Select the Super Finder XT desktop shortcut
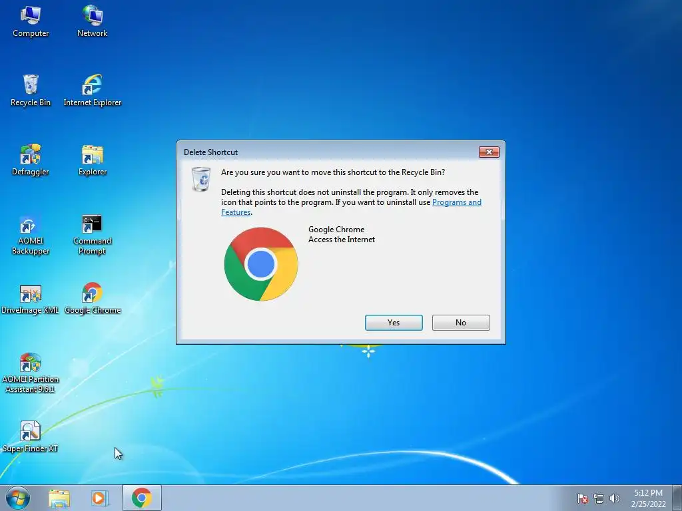This screenshot has height=511, width=682. tap(30, 436)
